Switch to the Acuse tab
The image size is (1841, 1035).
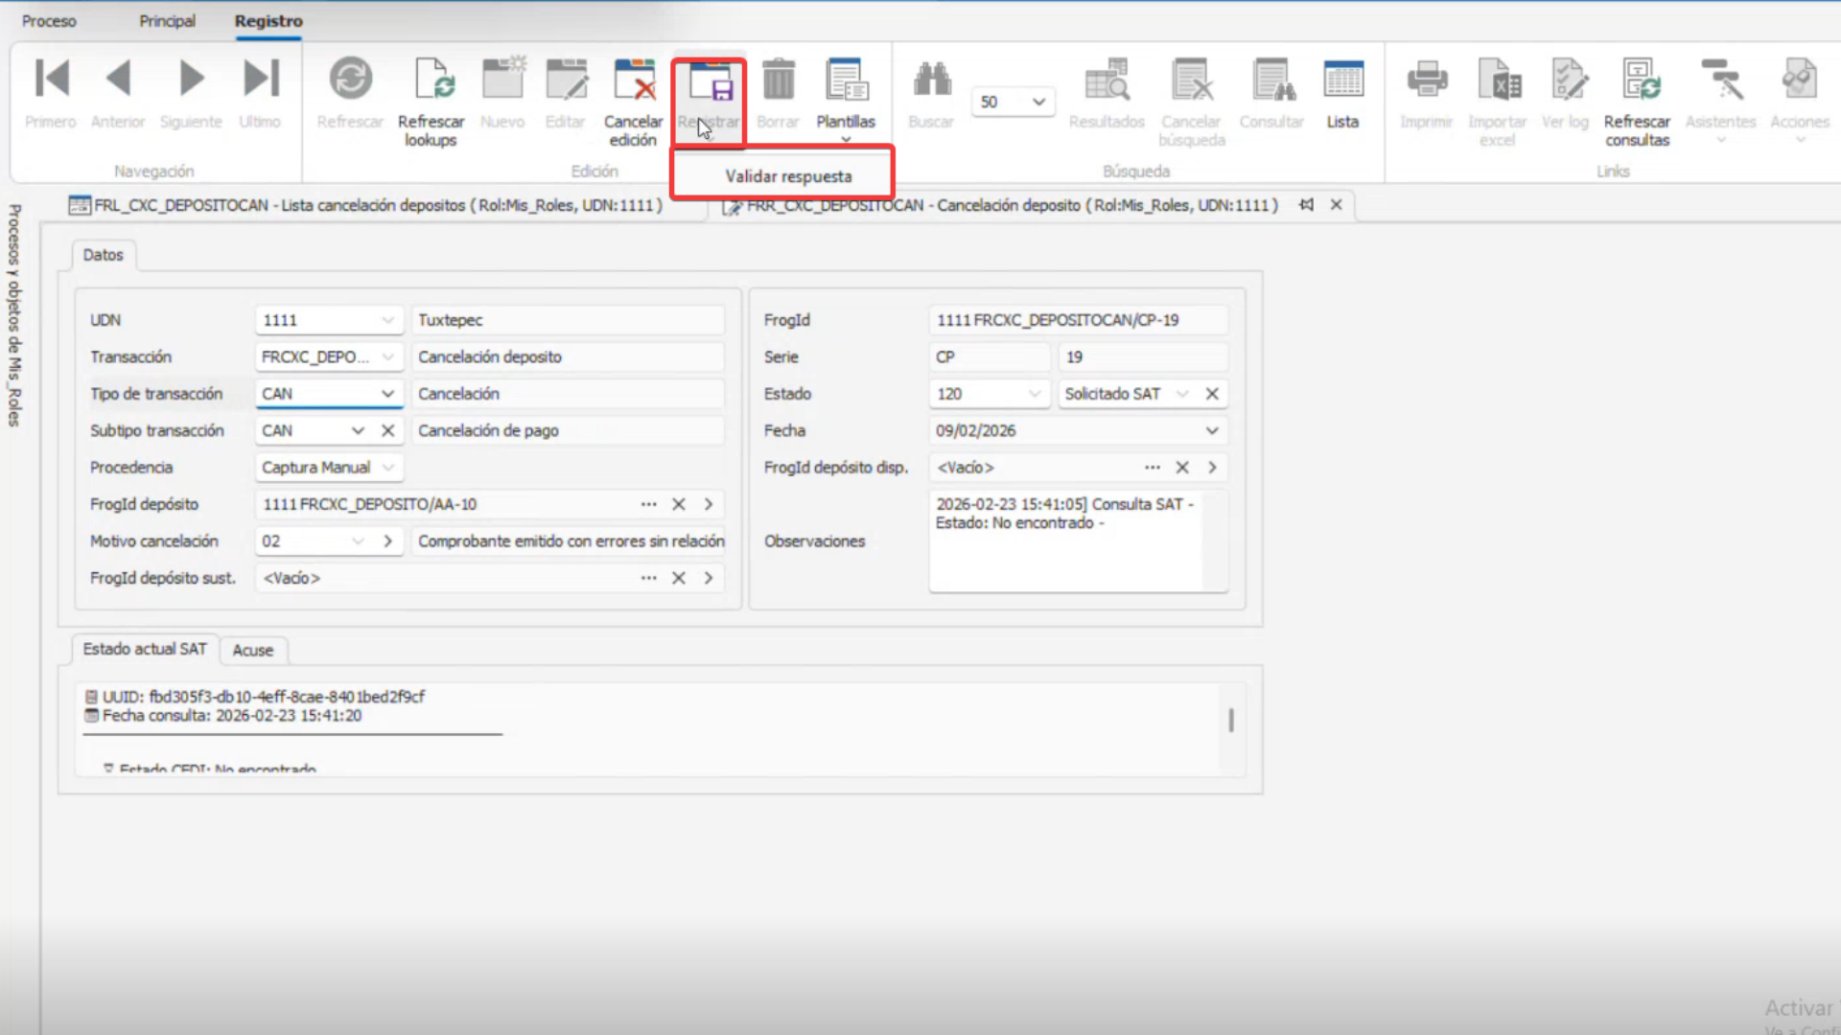tap(253, 650)
